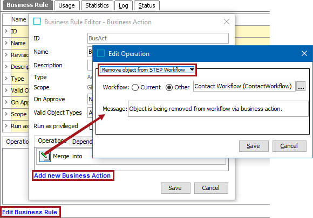Open the Remove object from STEP Workflow dropdown
This screenshot has height=218, width=313.
(147, 69)
